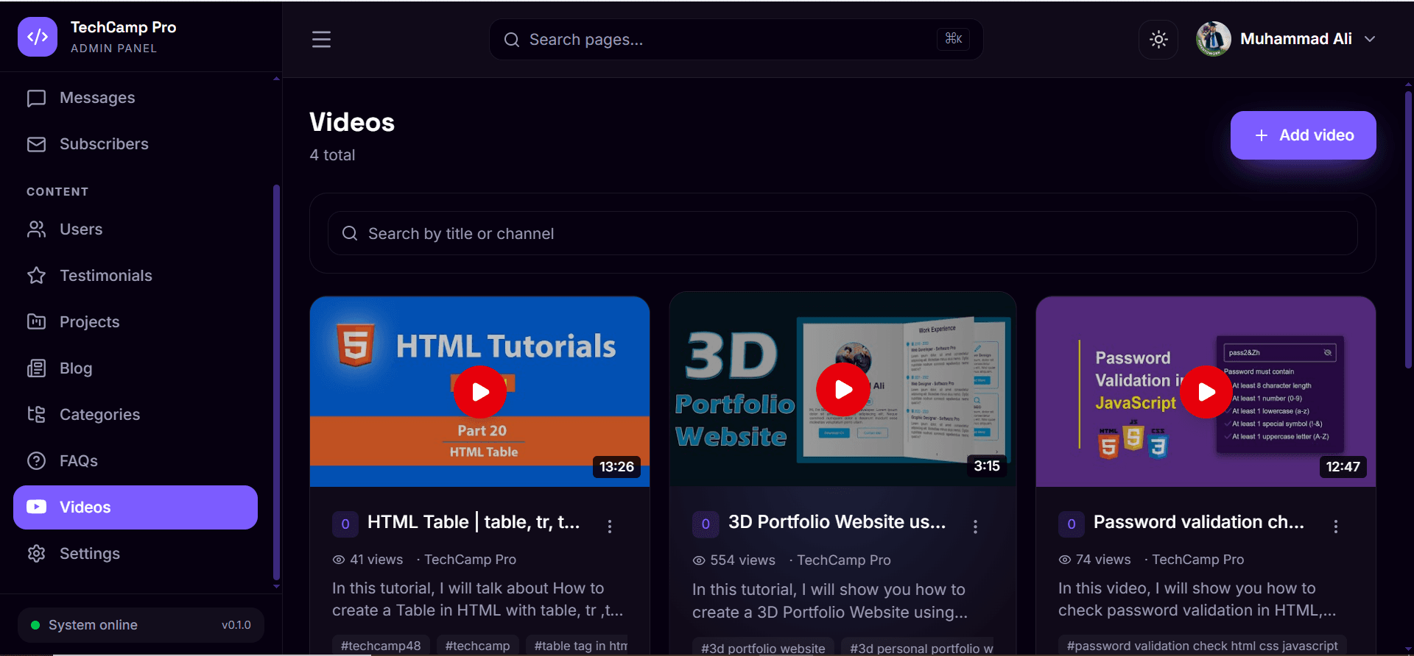The width and height of the screenshot is (1414, 656).
Task: Open Categories in the sidebar
Action: [136, 415]
